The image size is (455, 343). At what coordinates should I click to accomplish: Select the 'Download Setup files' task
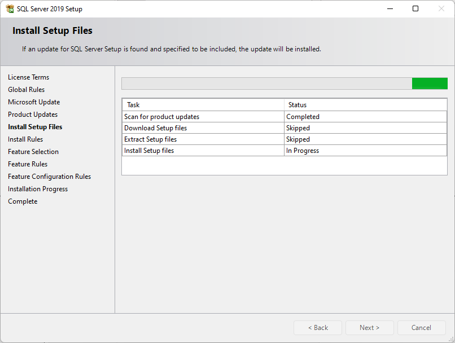(x=203, y=128)
